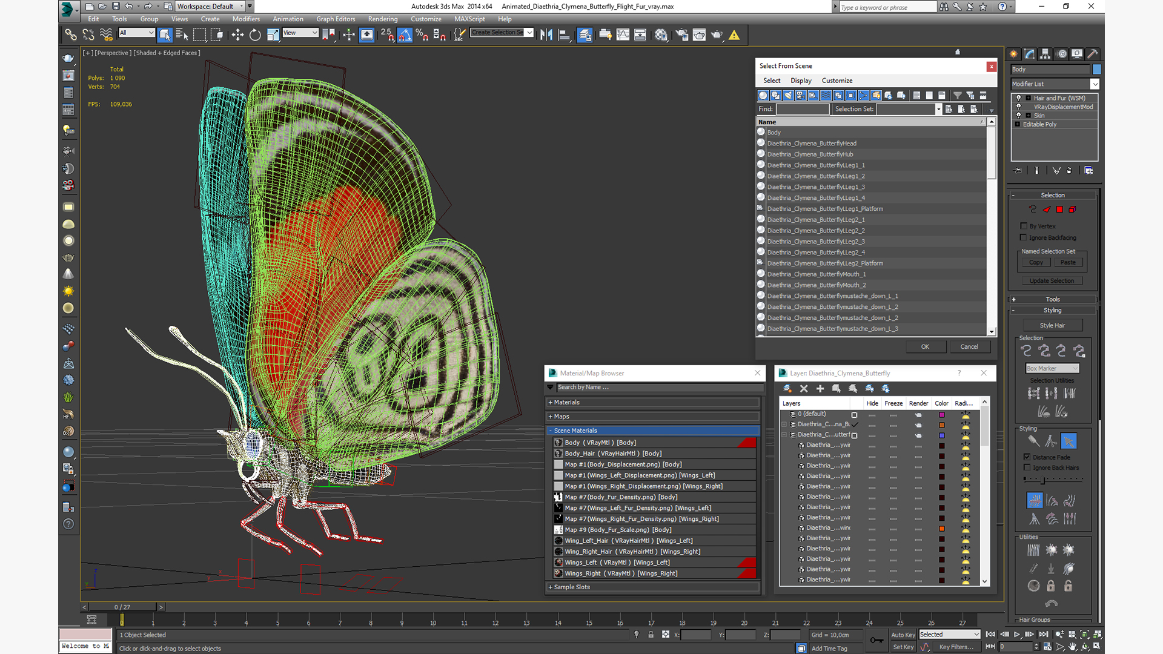Click OK button in Select From Scene
Image resolution: width=1163 pixels, height=654 pixels.
926,346
